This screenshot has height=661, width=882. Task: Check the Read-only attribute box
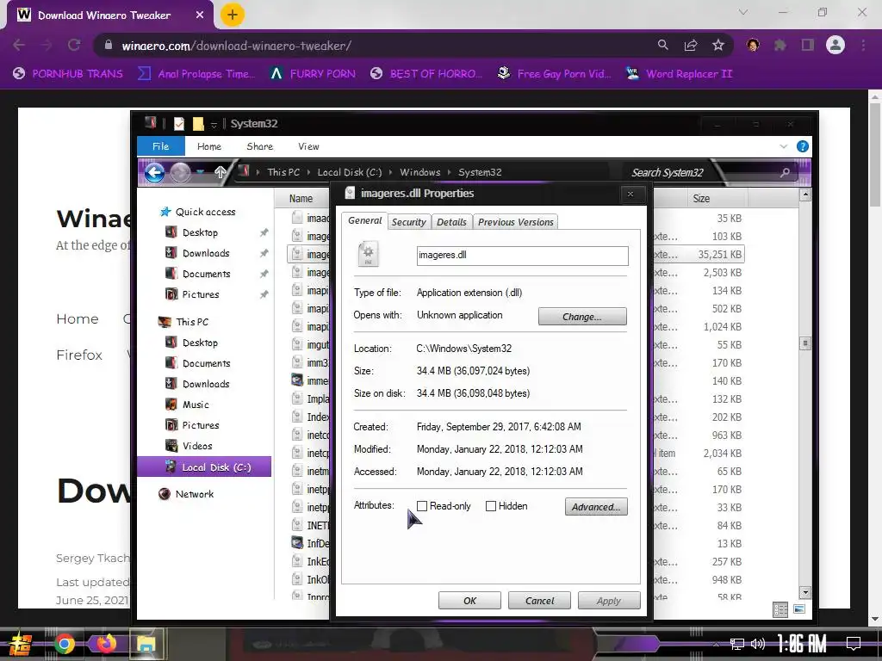[x=422, y=506]
